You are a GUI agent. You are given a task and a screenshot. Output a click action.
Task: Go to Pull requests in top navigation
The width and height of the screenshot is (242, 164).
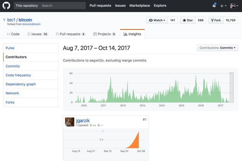[x=100, y=6]
